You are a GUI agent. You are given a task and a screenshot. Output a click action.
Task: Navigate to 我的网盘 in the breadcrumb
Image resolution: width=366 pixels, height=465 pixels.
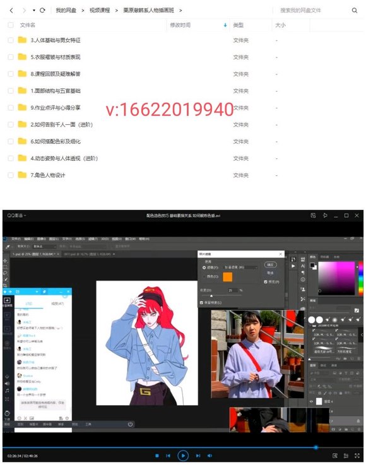[66, 10]
